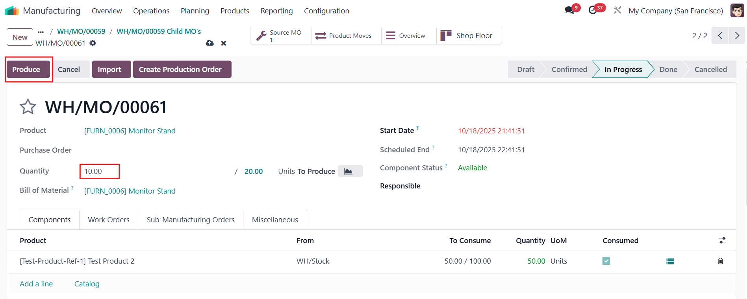Open the conversations chat icon
The image size is (747, 299).
tap(569, 11)
